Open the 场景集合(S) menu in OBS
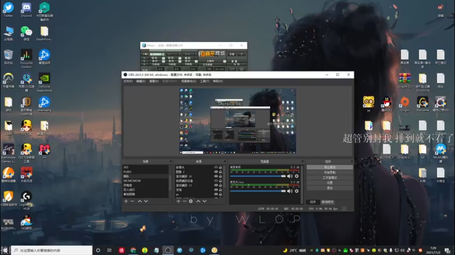Screen dimensions: 455x255 click(x=189, y=81)
